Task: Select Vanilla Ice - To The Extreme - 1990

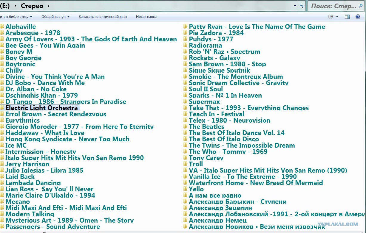Action: point(243,176)
